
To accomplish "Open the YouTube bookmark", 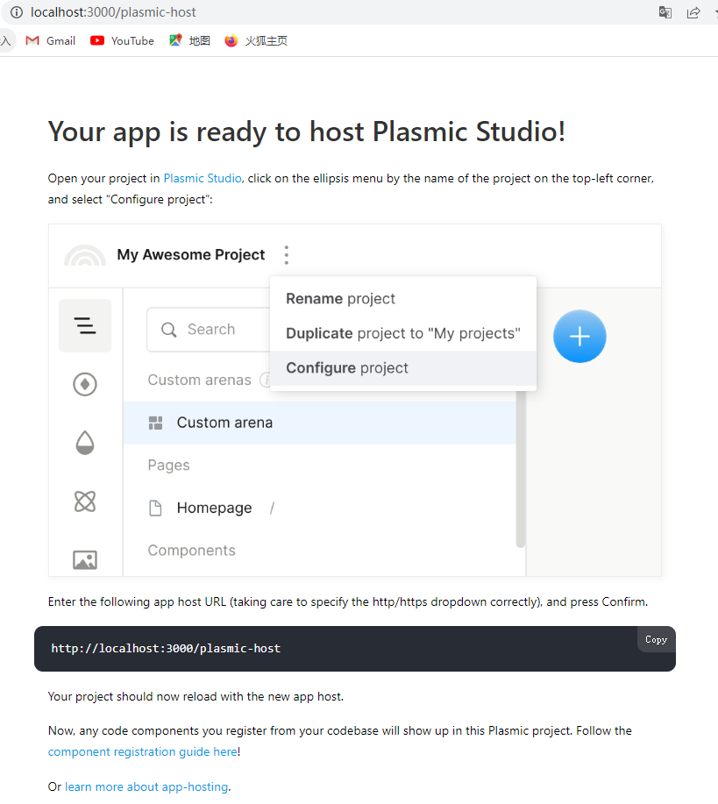I will pyautogui.click(x=122, y=40).
